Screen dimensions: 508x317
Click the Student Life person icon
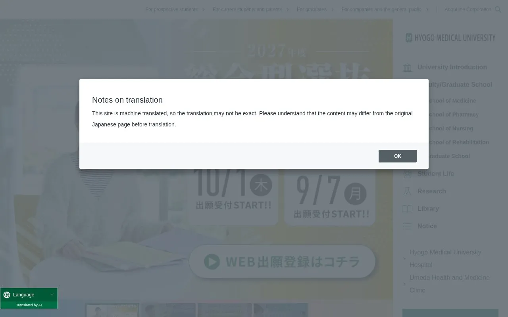(x=407, y=174)
